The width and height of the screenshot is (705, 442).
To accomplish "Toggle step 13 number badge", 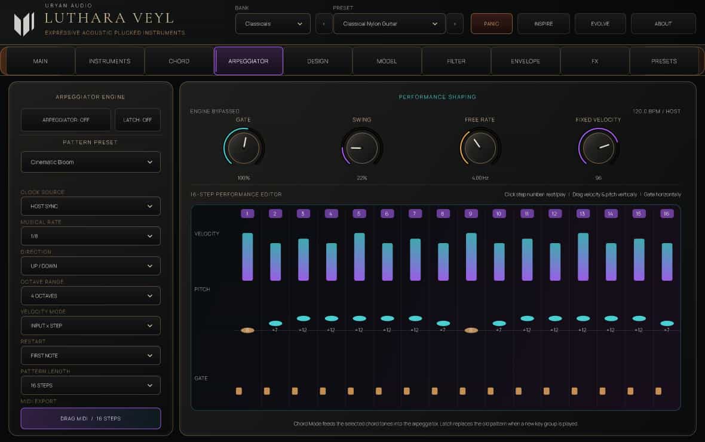I will click(x=583, y=214).
